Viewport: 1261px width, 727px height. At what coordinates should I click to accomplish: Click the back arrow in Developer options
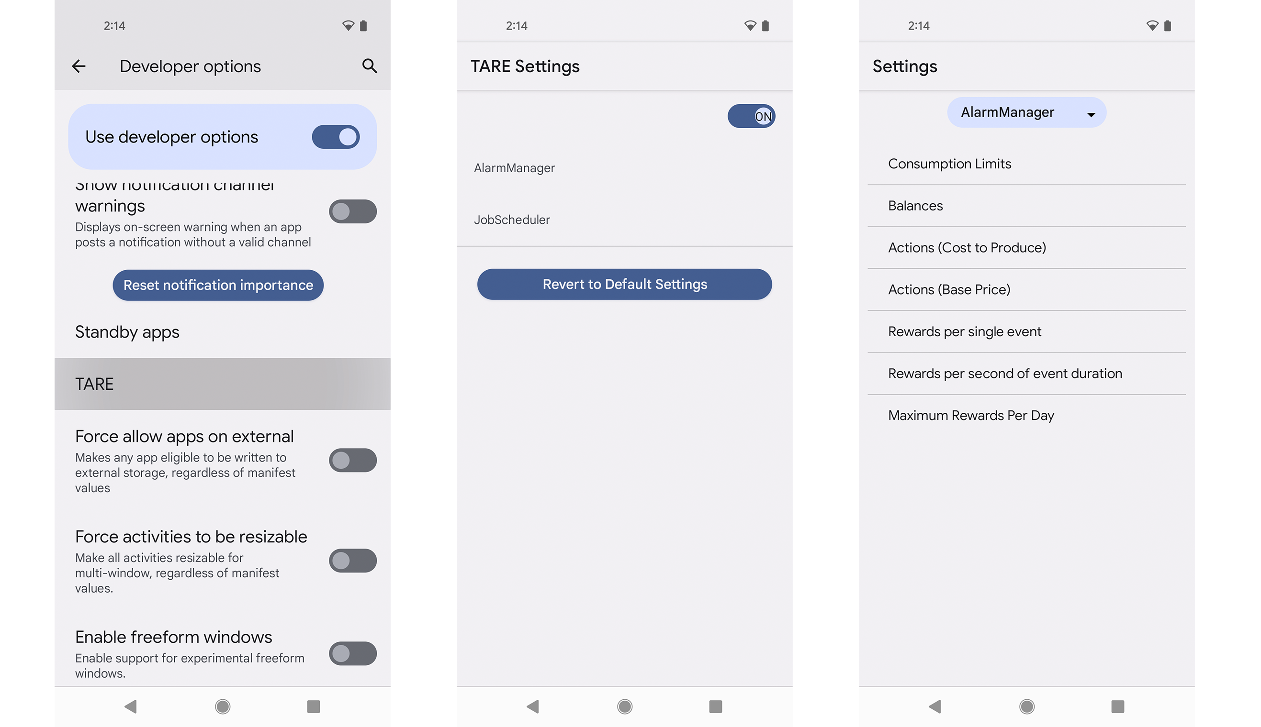click(x=79, y=66)
